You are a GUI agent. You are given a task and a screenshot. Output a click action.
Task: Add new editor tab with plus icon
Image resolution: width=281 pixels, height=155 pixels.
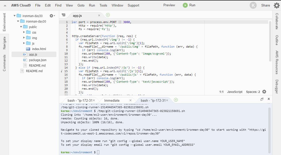coord(108,15)
